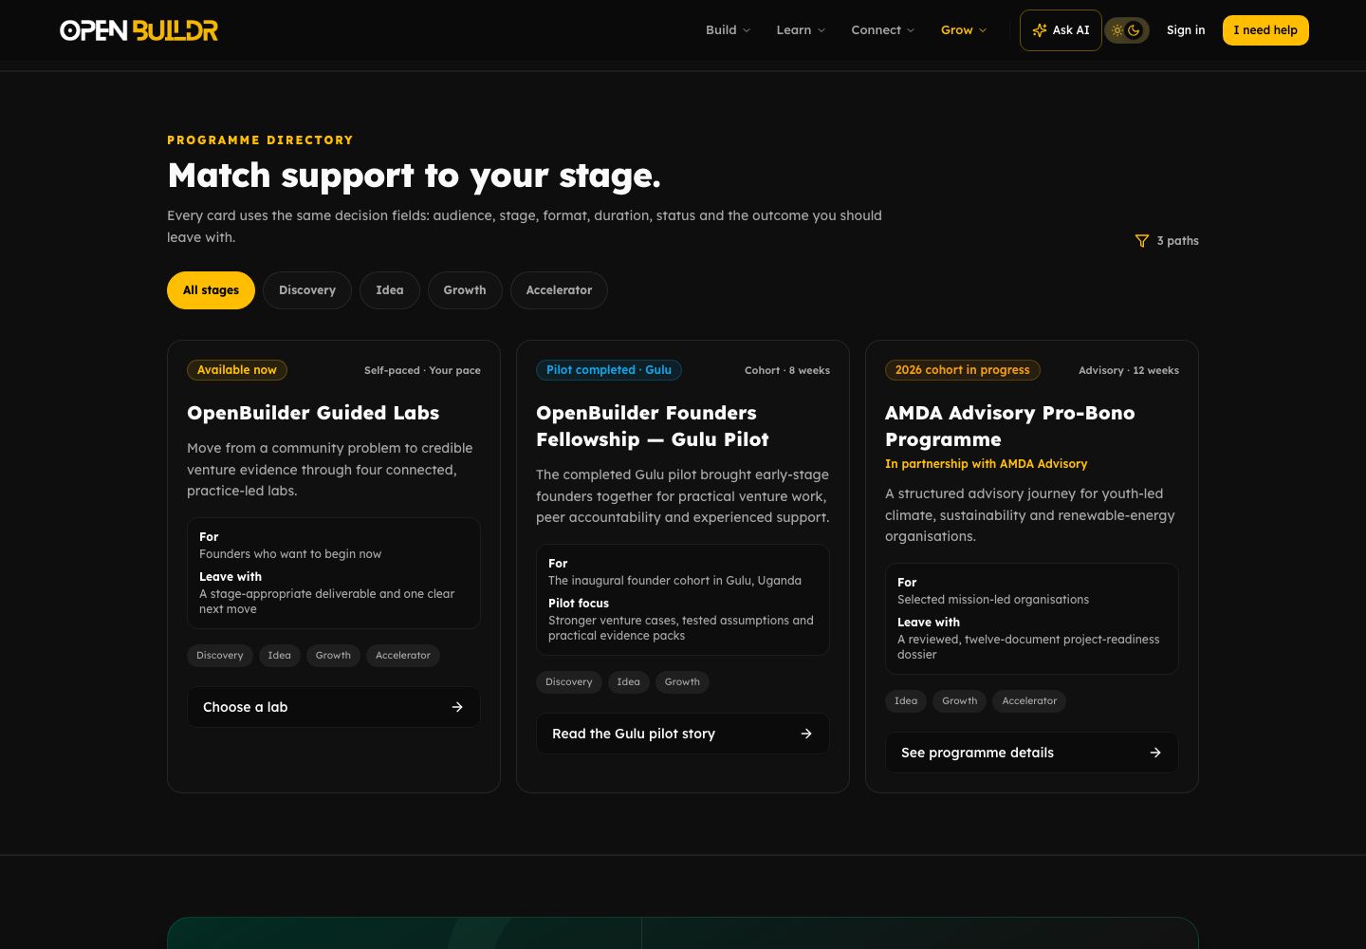The width and height of the screenshot is (1366, 949).
Task: Open the Ask AI assistant
Action: coord(1061,30)
